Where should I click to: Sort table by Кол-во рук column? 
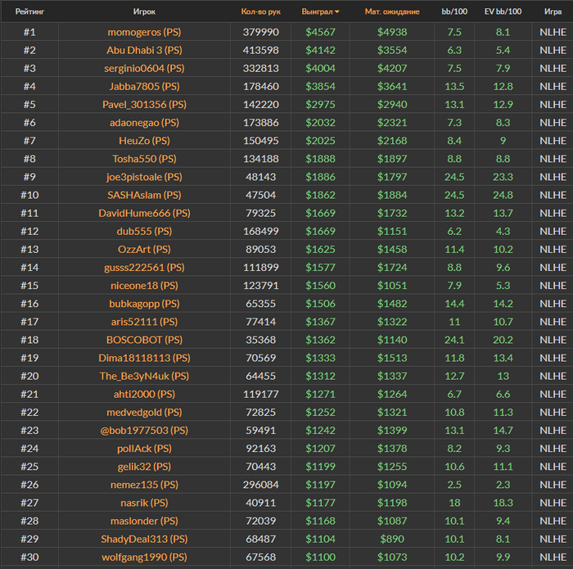[x=260, y=12]
